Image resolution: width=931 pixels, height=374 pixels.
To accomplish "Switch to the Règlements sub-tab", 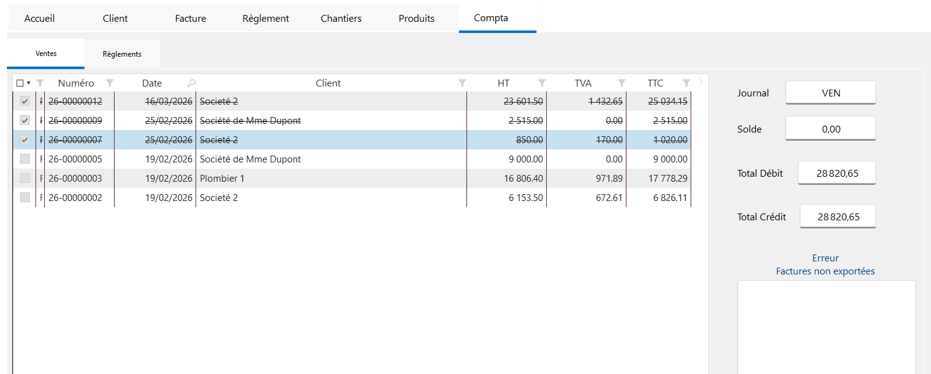I will (x=122, y=54).
